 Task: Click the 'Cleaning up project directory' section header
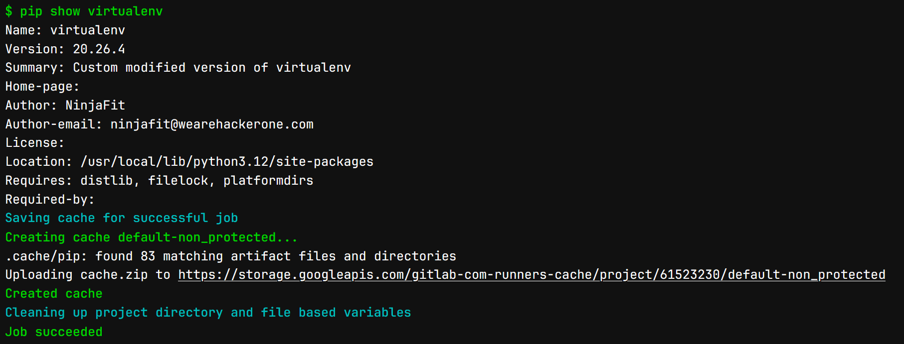click(x=208, y=313)
